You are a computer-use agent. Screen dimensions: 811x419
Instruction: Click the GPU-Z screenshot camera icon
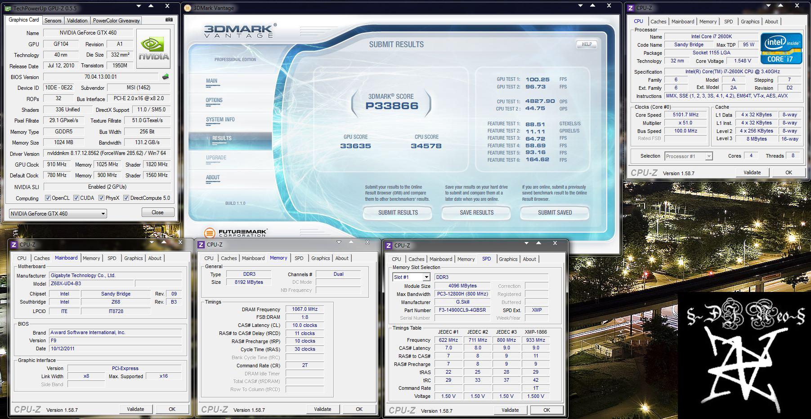point(169,20)
